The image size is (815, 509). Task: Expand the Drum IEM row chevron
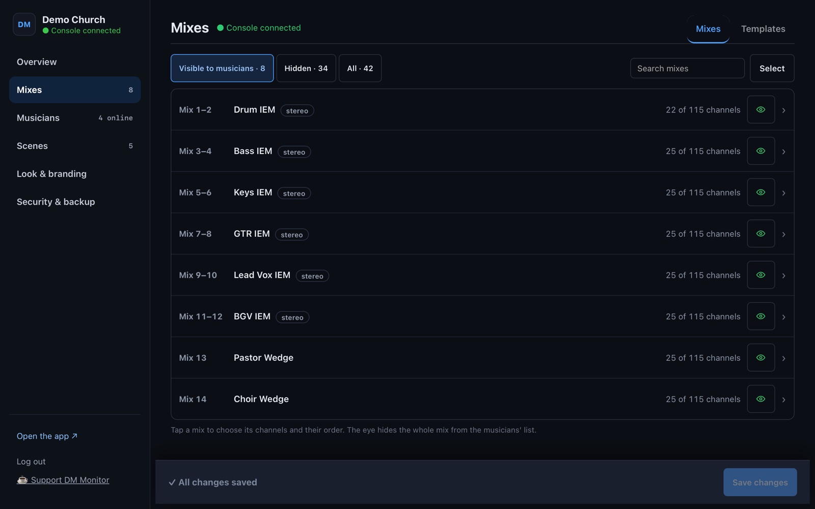point(783,110)
